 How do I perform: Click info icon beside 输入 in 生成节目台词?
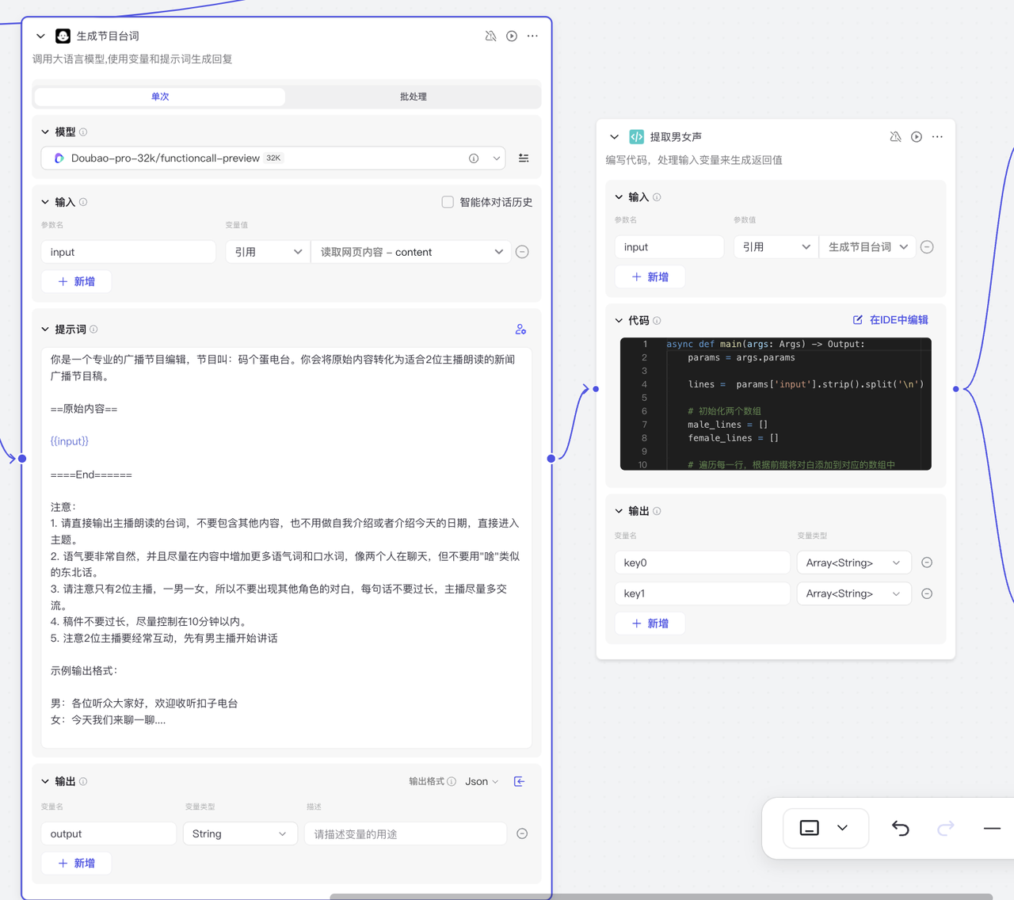pos(83,202)
